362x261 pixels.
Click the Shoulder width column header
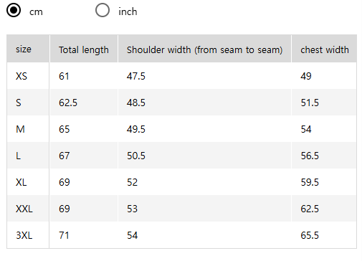click(205, 49)
